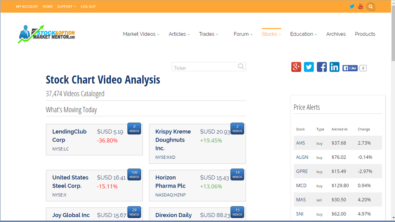Click the Stock & Option Market Mentor logo
This screenshot has width=395, height=222.
pos(46,34)
